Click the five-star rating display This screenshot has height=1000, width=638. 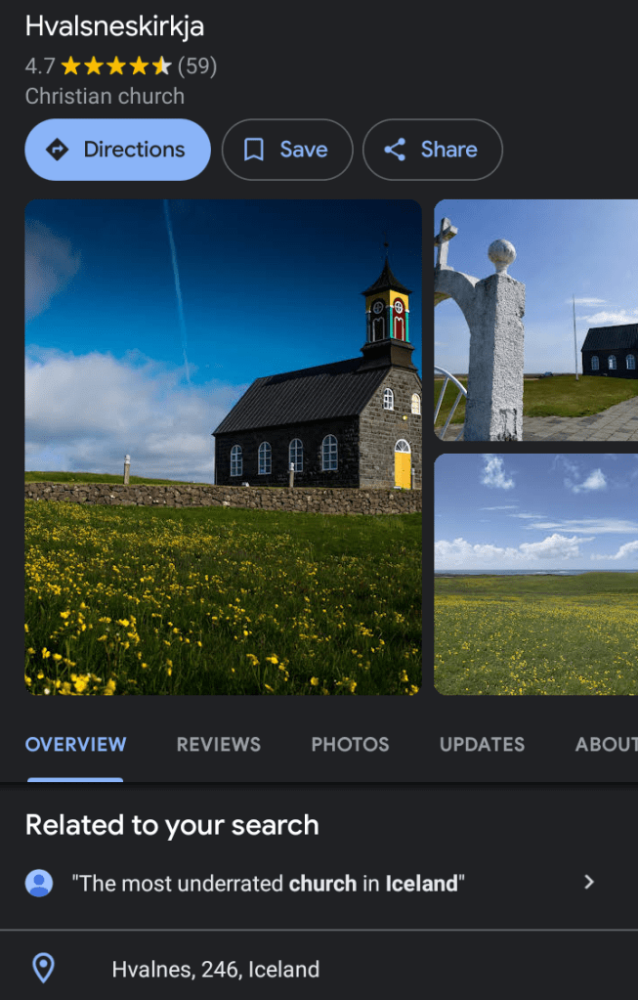click(116, 66)
